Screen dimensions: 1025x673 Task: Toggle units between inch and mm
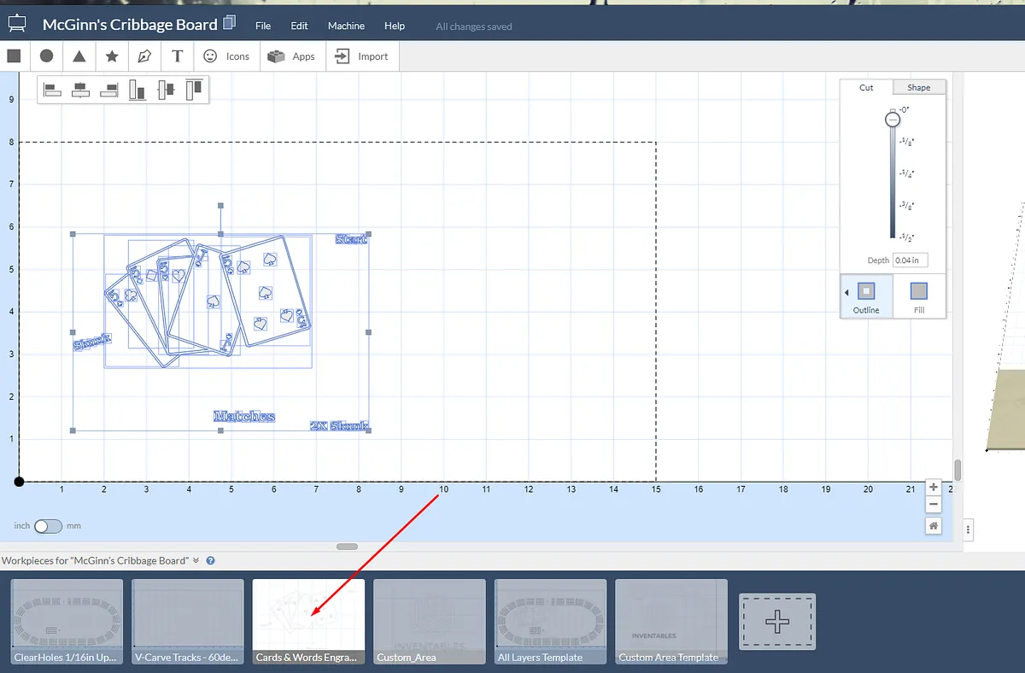[48, 526]
